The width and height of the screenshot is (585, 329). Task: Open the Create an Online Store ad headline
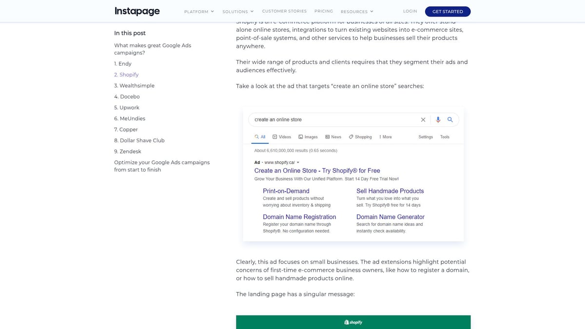coord(317,171)
